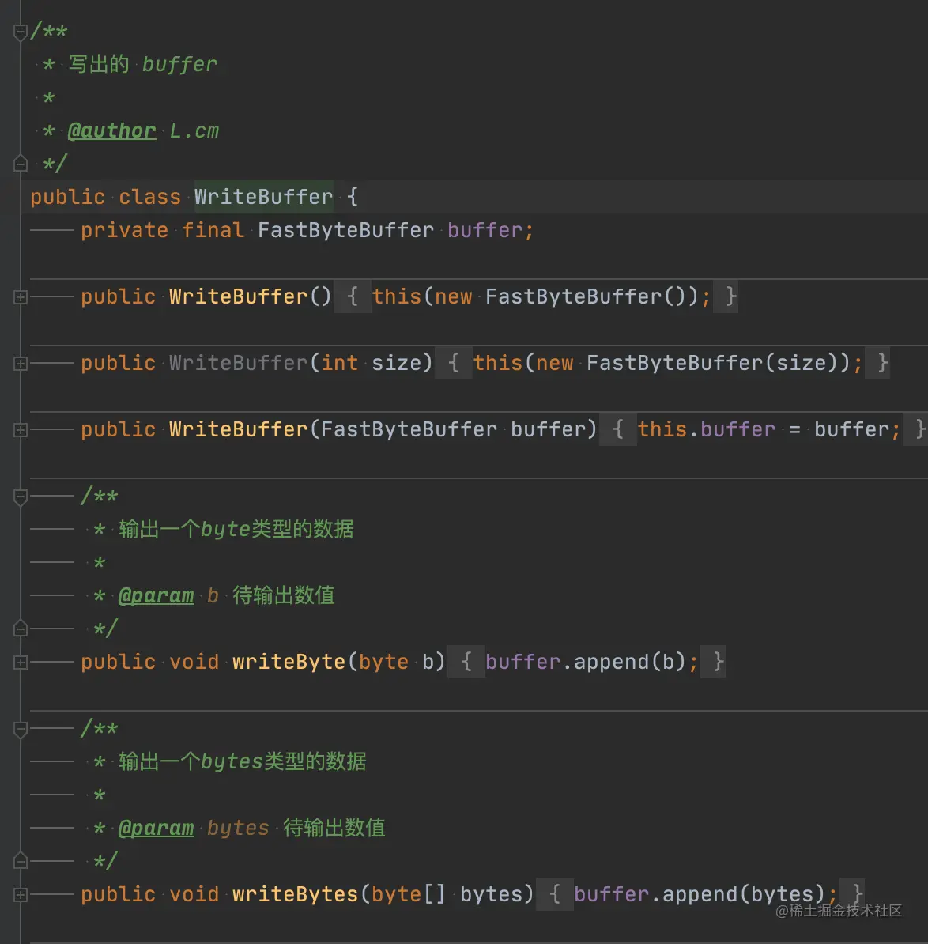Click comment '输出一个byte类型的数据'
The height and width of the screenshot is (944, 928).
(236, 529)
